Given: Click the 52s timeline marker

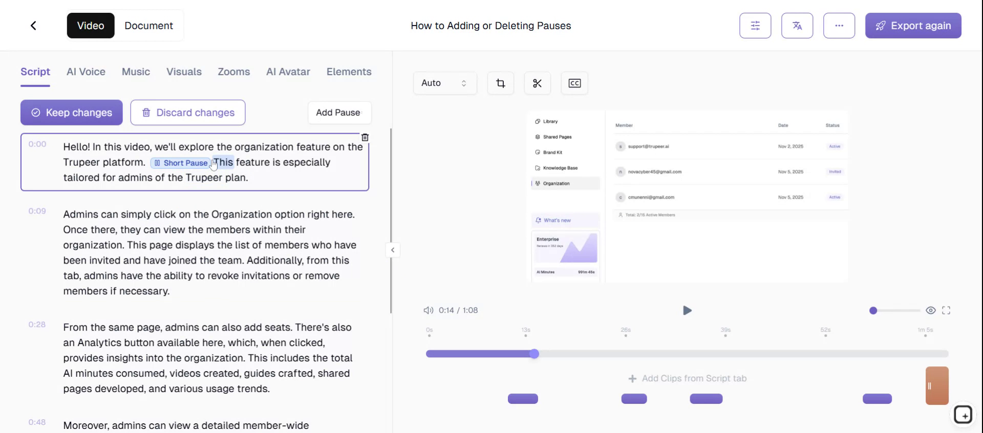Looking at the screenshot, I should 825,332.
